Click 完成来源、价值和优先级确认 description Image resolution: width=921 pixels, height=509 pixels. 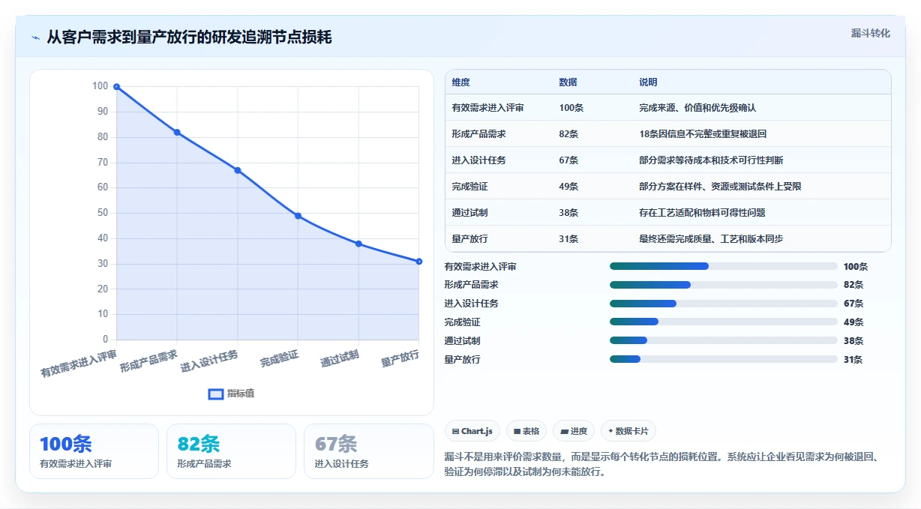click(x=697, y=108)
